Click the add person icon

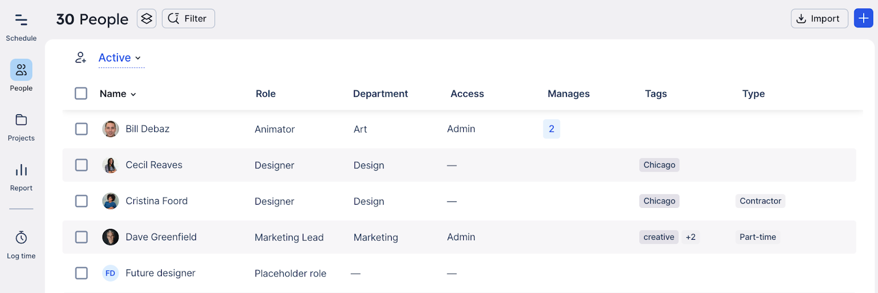click(x=81, y=58)
